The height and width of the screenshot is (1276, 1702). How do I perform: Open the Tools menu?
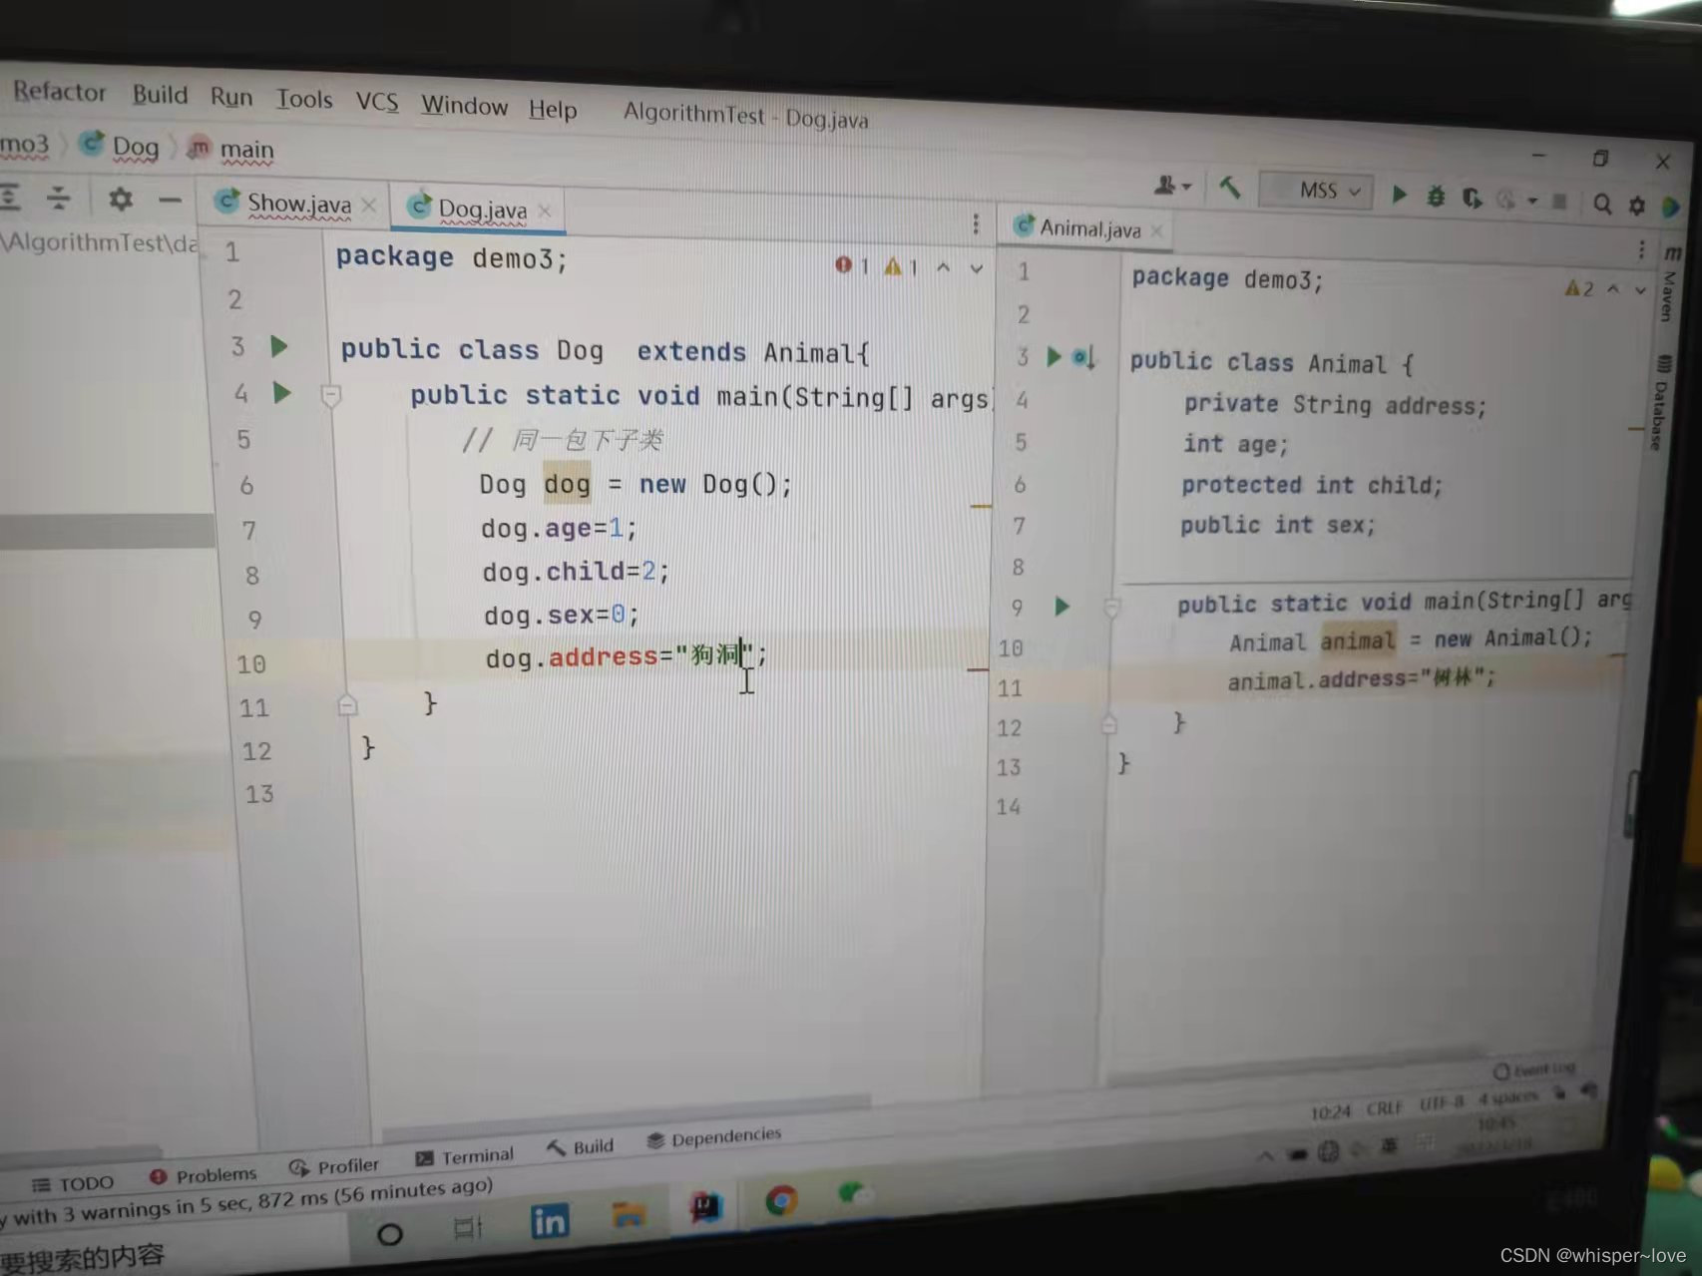304,99
